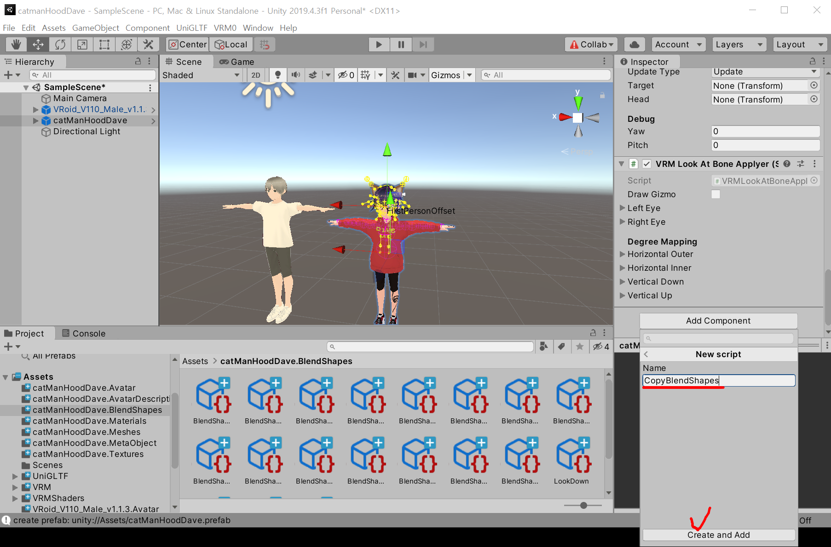Click the script Name input field

pos(719,381)
